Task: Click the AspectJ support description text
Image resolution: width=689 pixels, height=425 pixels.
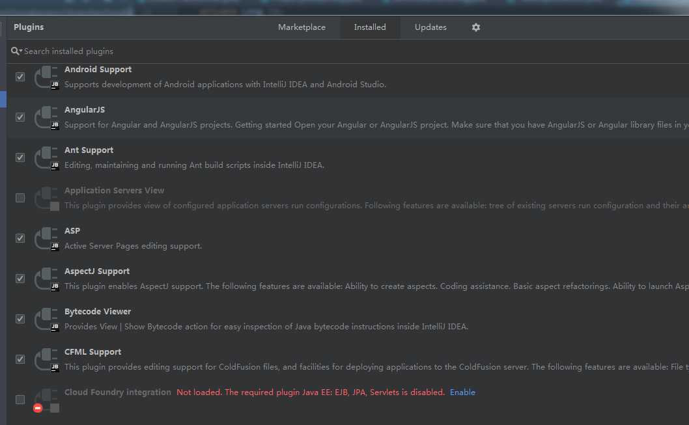Action: (376, 286)
